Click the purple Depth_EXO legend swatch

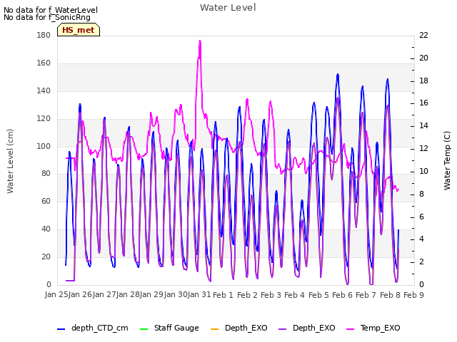tap(283, 329)
